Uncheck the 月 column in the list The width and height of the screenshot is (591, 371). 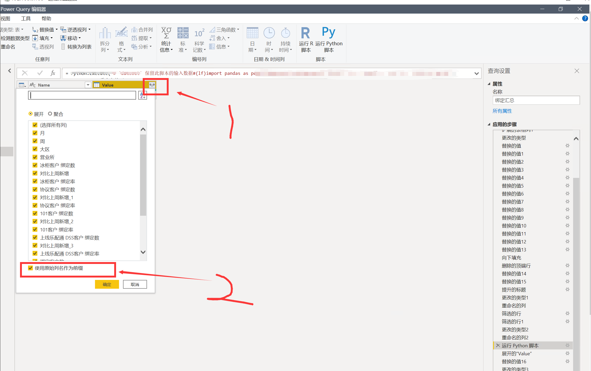click(35, 133)
